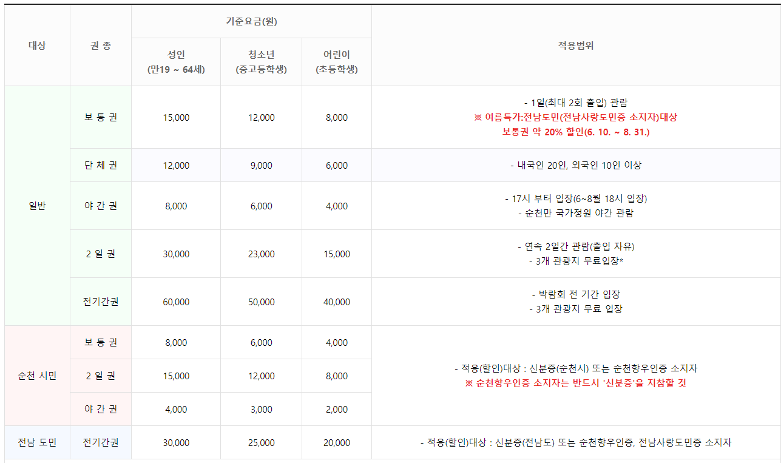Select '보 통 권' in the 순천 시민 section
Image resolution: width=781 pixels, height=463 pixels.
pos(101,342)
